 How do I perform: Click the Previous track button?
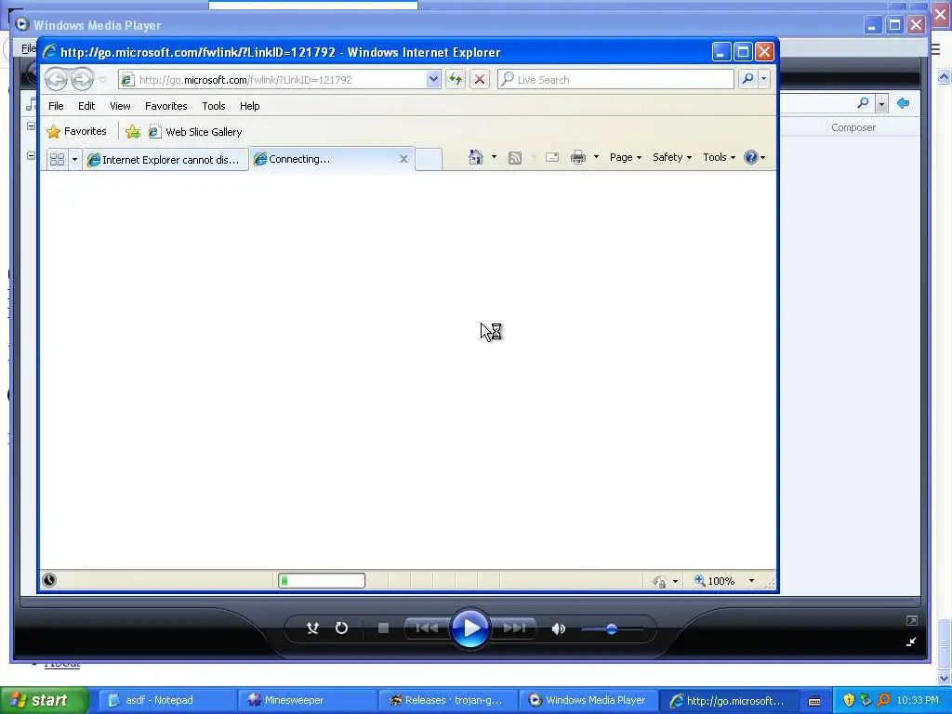427,628
